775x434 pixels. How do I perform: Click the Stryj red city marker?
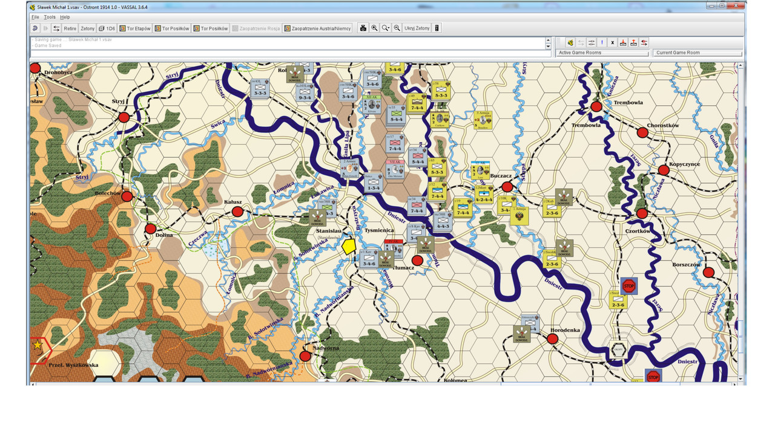coord(124,117)
